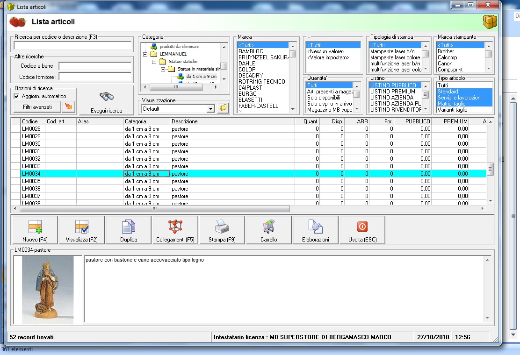Select the 'prodotti da eliminare' category icon

click(x=154, y=47)
